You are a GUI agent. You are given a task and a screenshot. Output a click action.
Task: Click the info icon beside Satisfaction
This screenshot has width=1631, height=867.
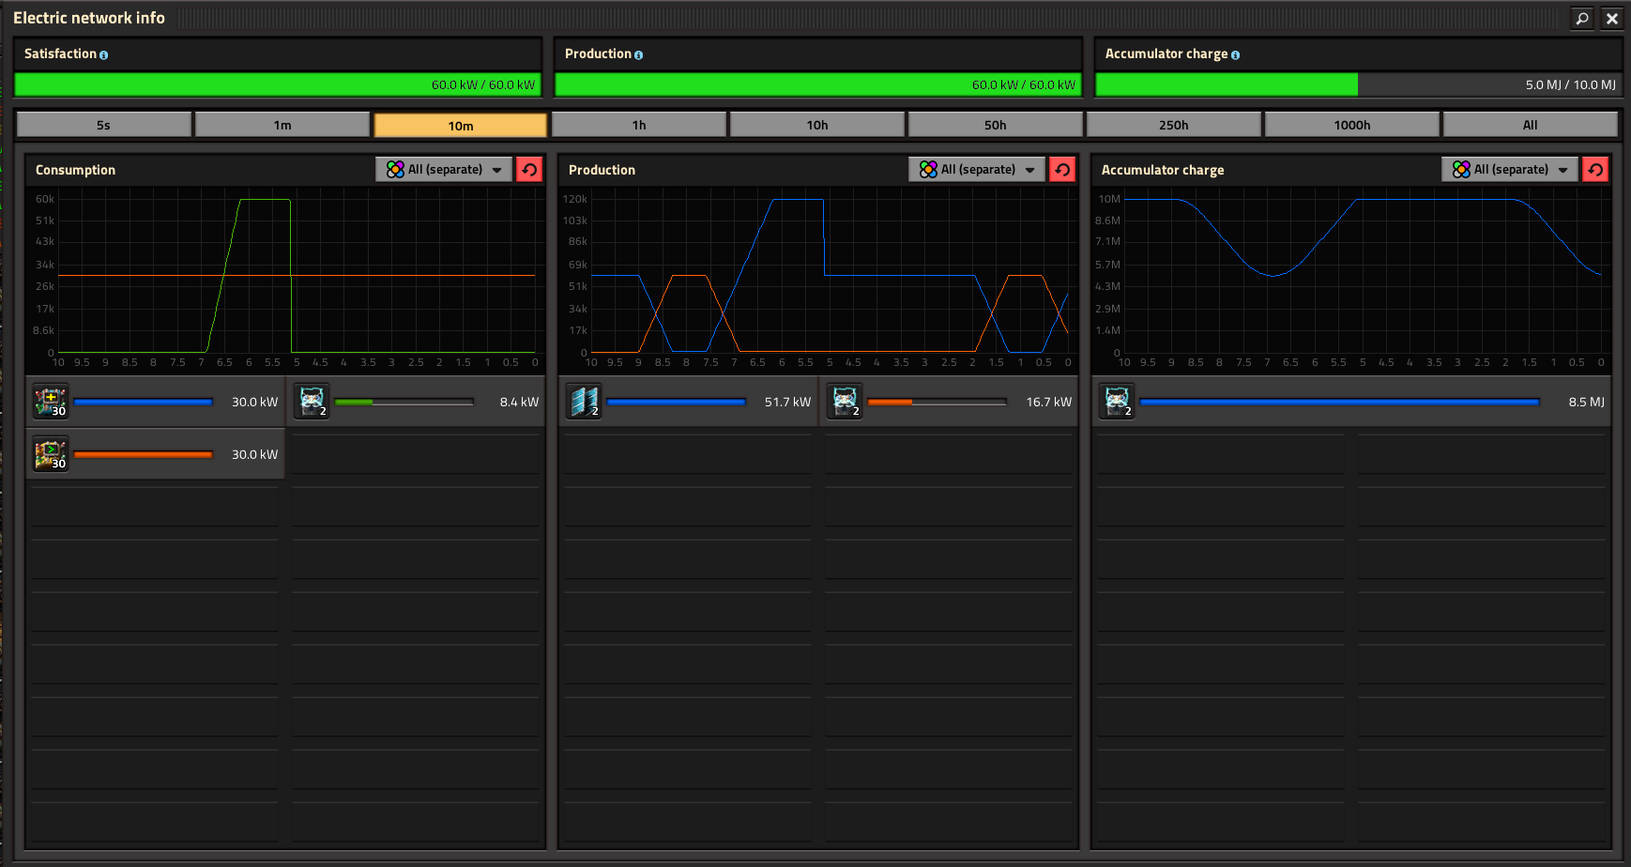pos(103,55)
